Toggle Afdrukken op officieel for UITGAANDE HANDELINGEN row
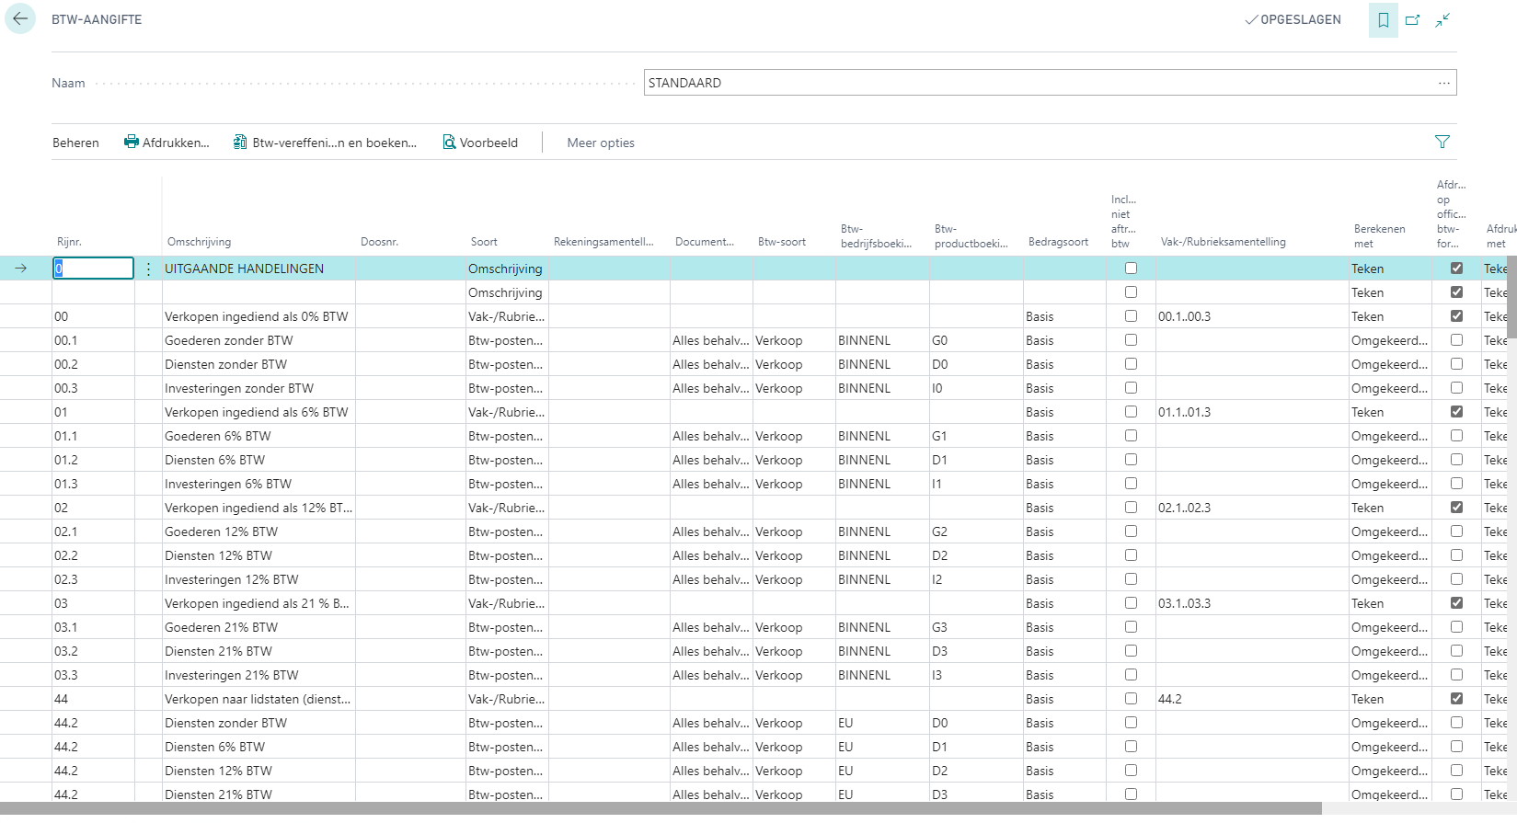This screenshot has height=823, width=1517. click(1456, 269)
